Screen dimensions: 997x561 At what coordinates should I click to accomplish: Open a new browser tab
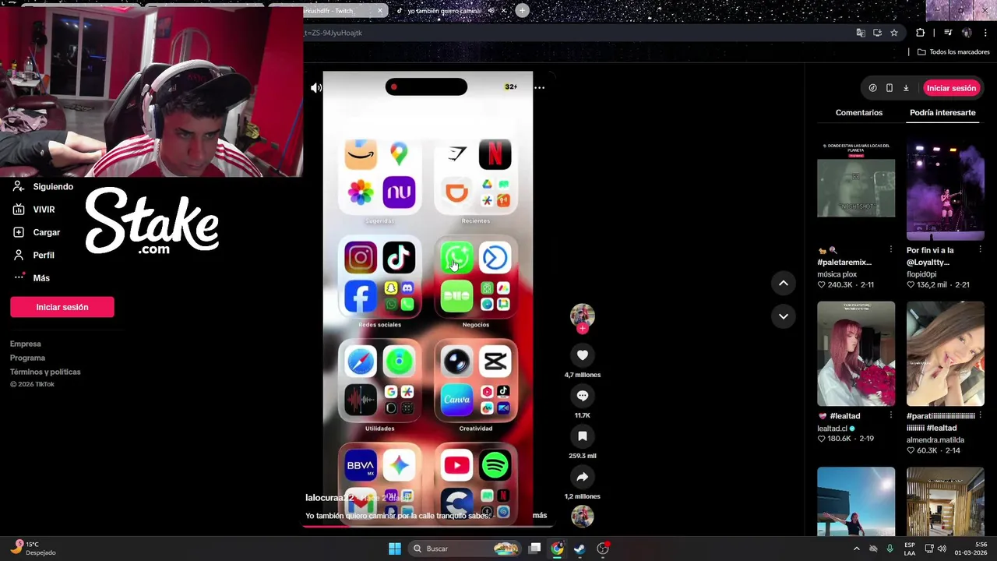[522, 10]
